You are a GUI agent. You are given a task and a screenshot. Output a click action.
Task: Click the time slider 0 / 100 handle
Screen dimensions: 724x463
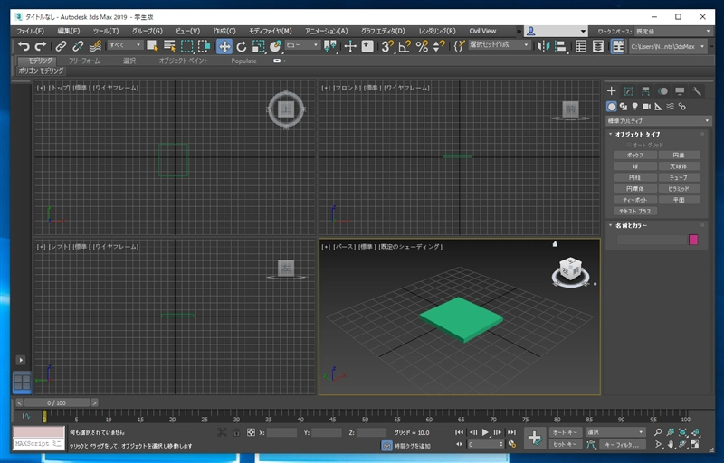[56, 402]
